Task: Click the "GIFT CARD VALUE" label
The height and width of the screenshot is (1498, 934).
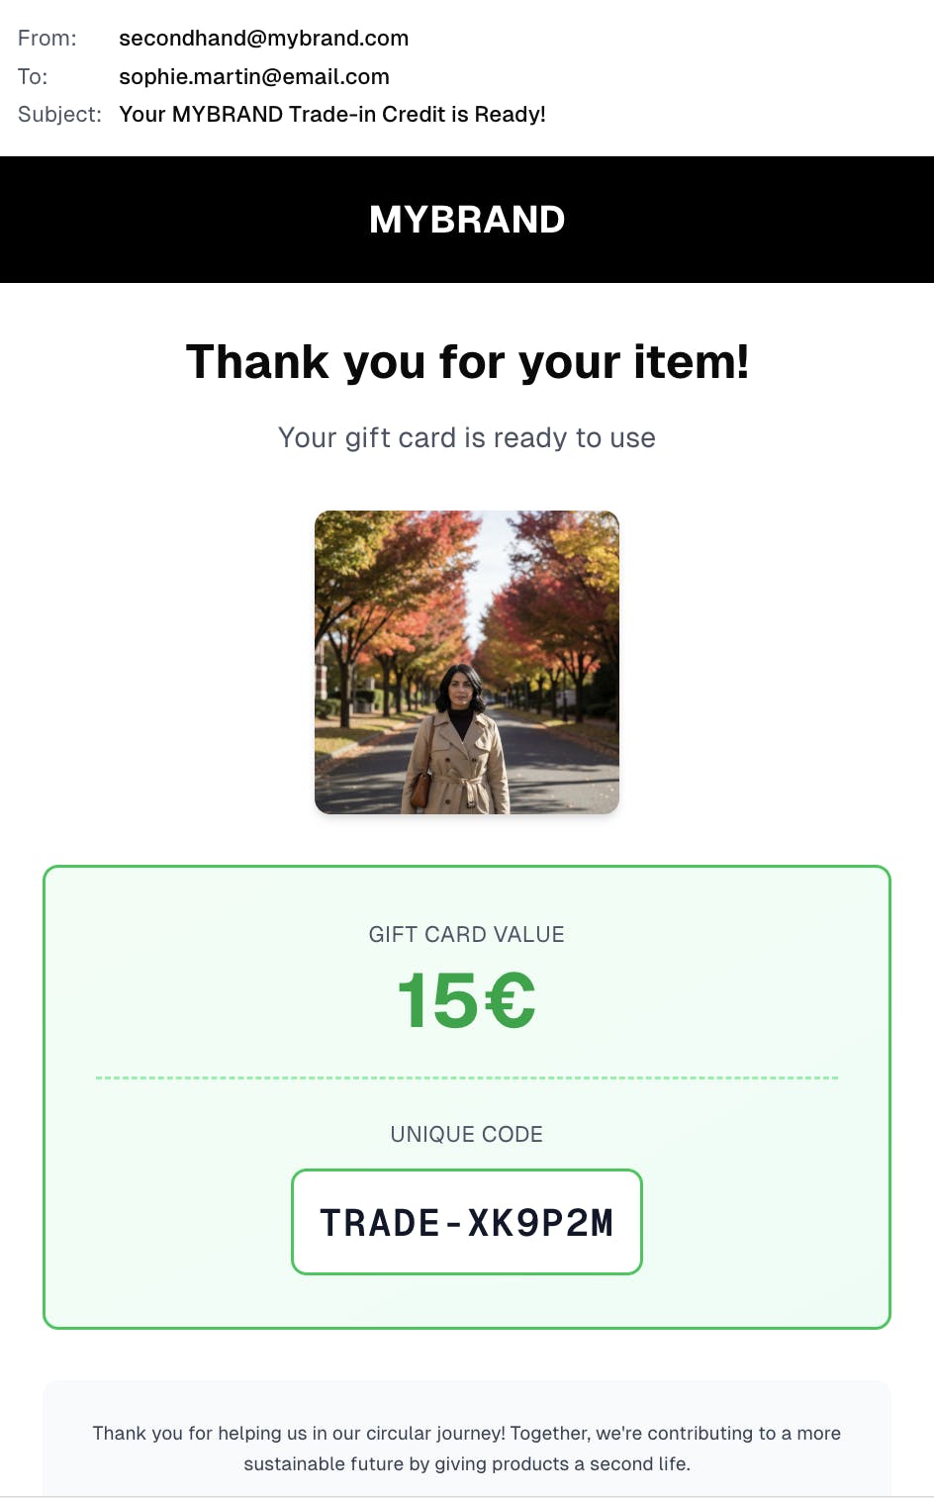Action: coord(467,935)
